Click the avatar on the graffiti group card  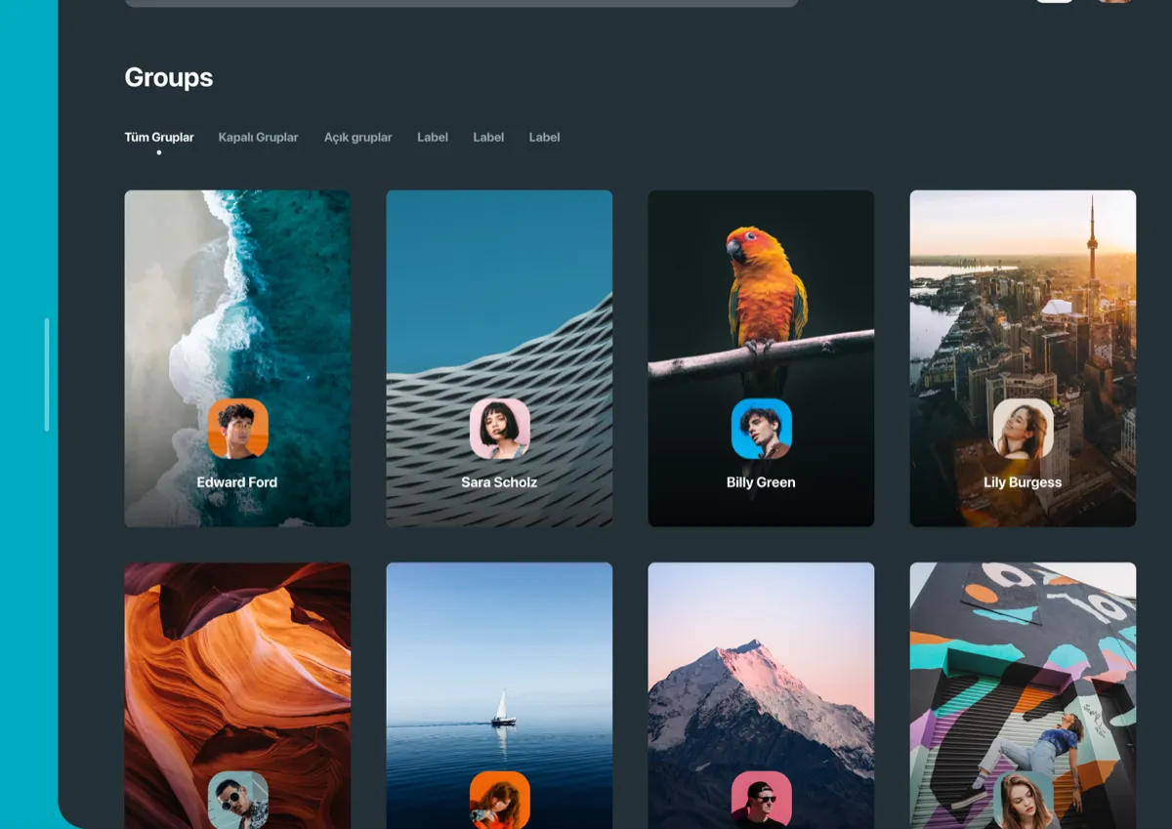pyautogui.click(x=1023, y=801)
